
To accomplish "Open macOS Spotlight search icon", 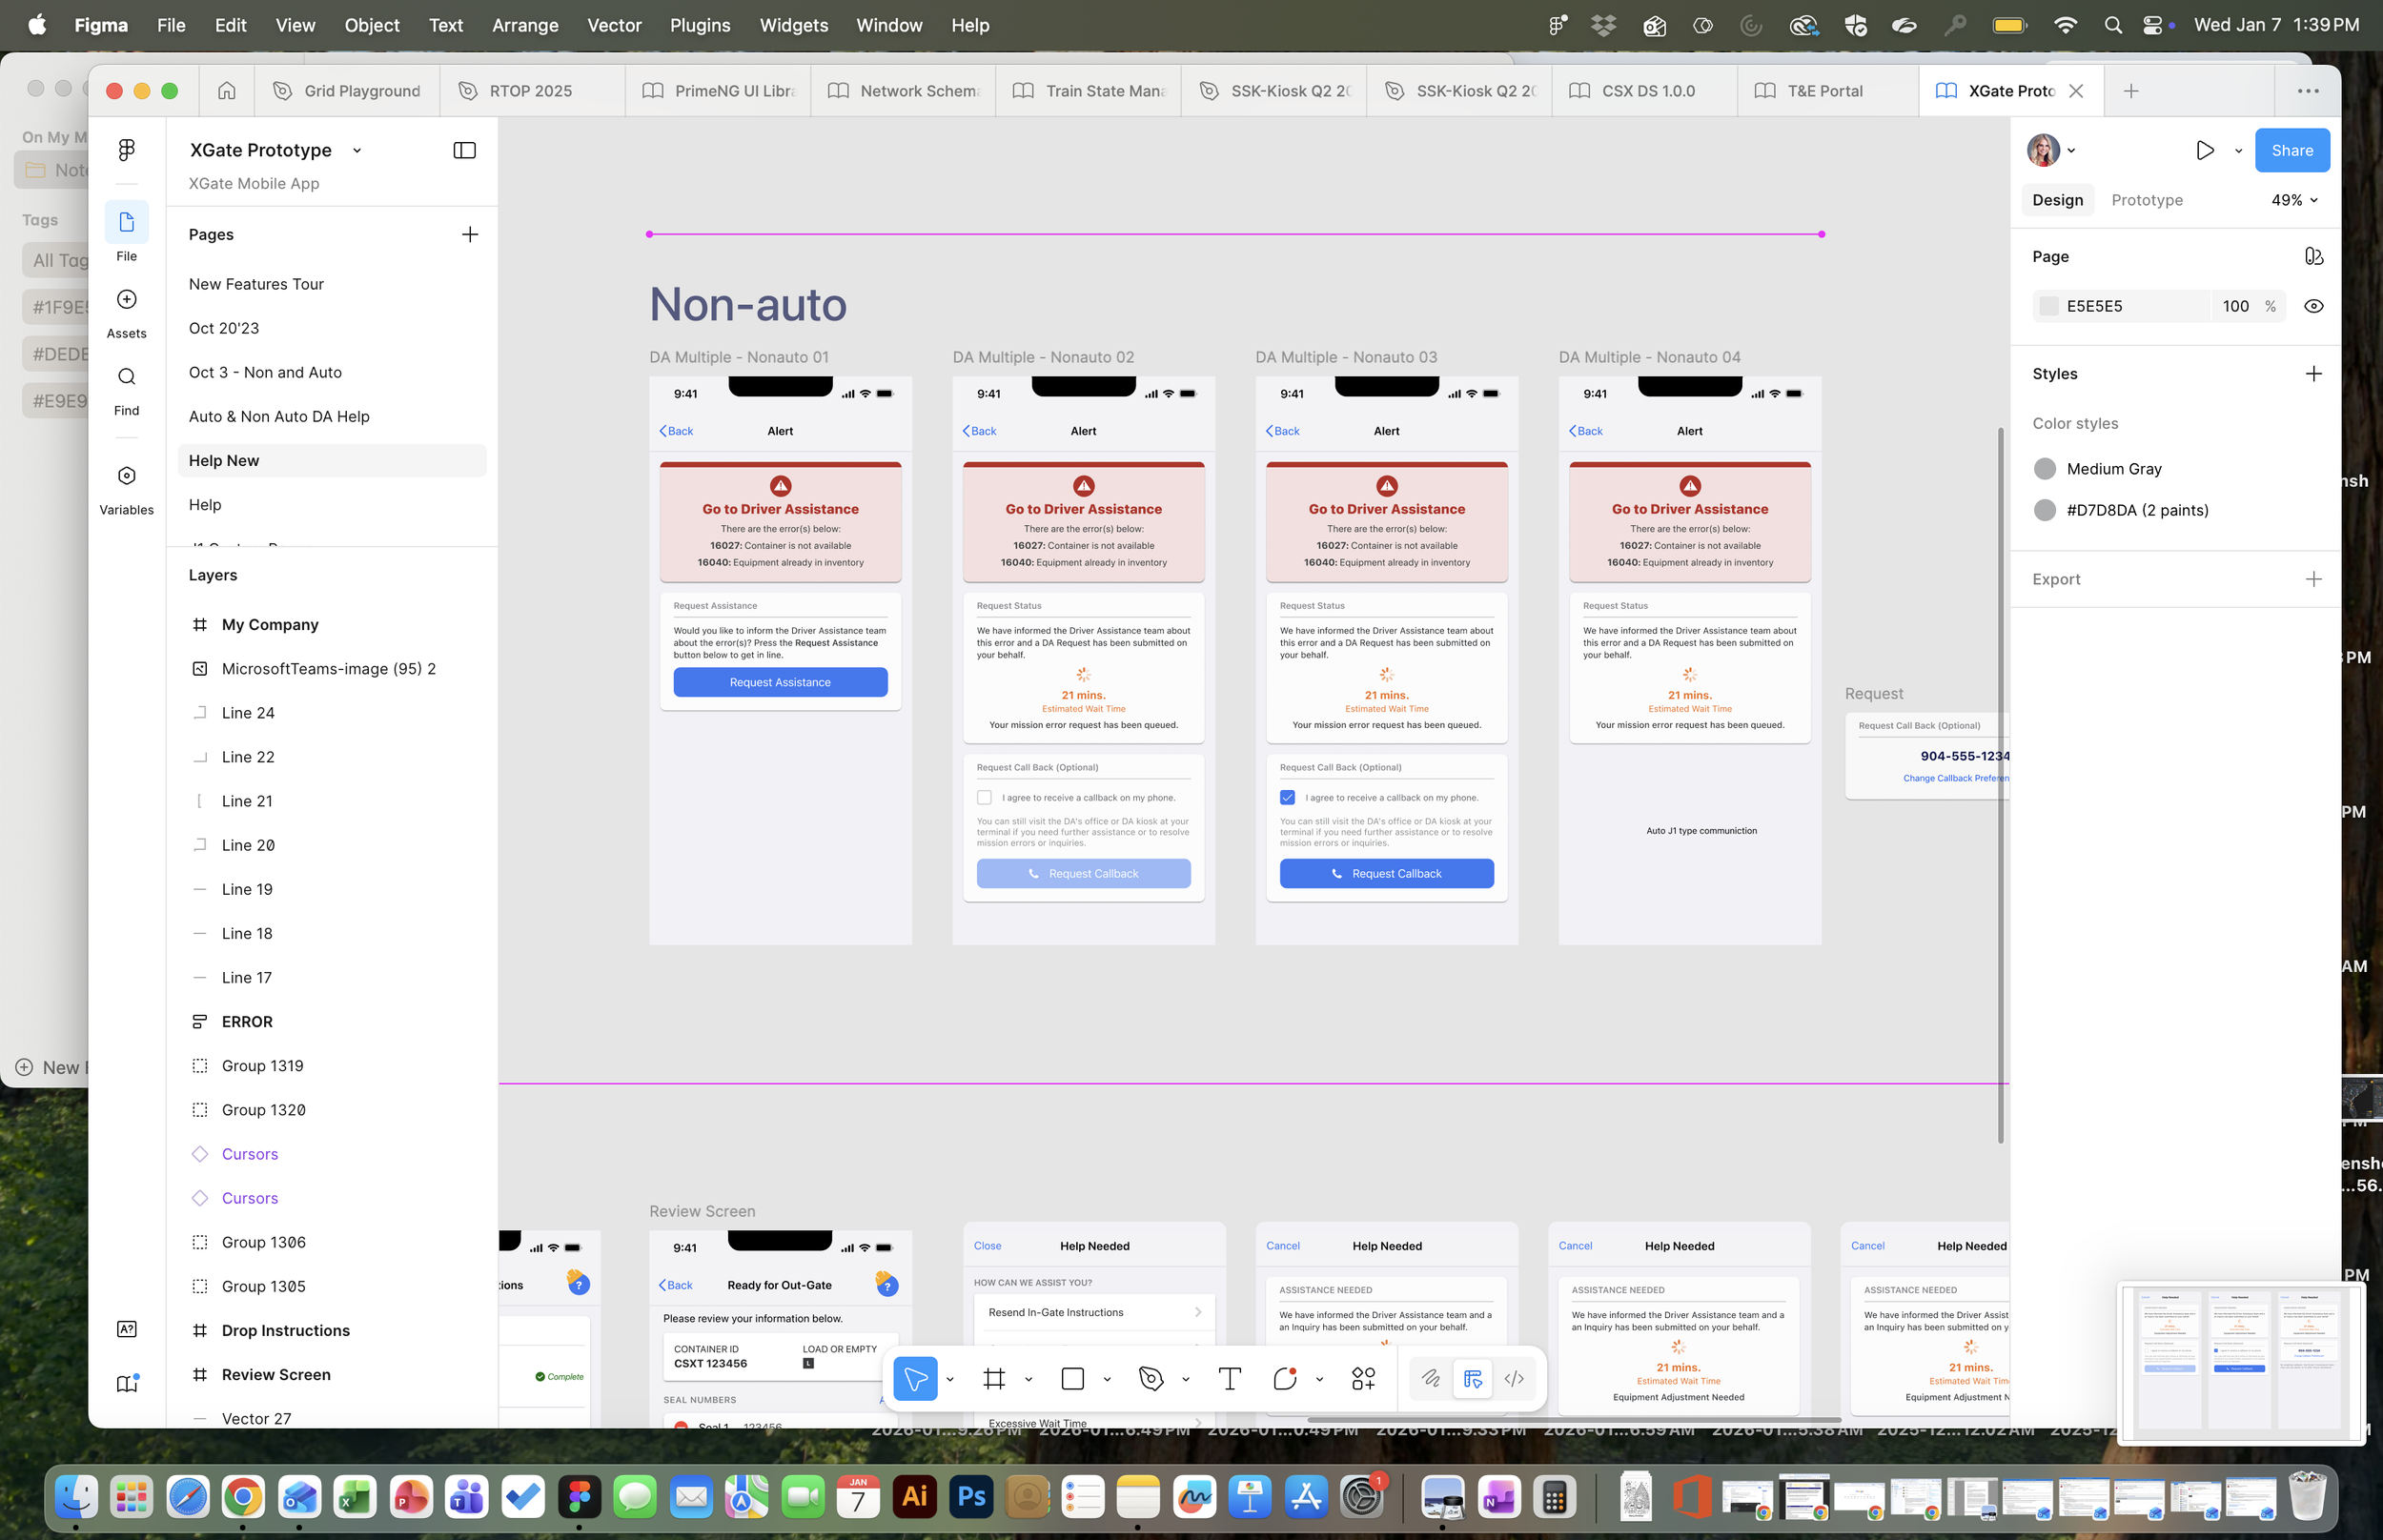I will (x=2112, y=25).
